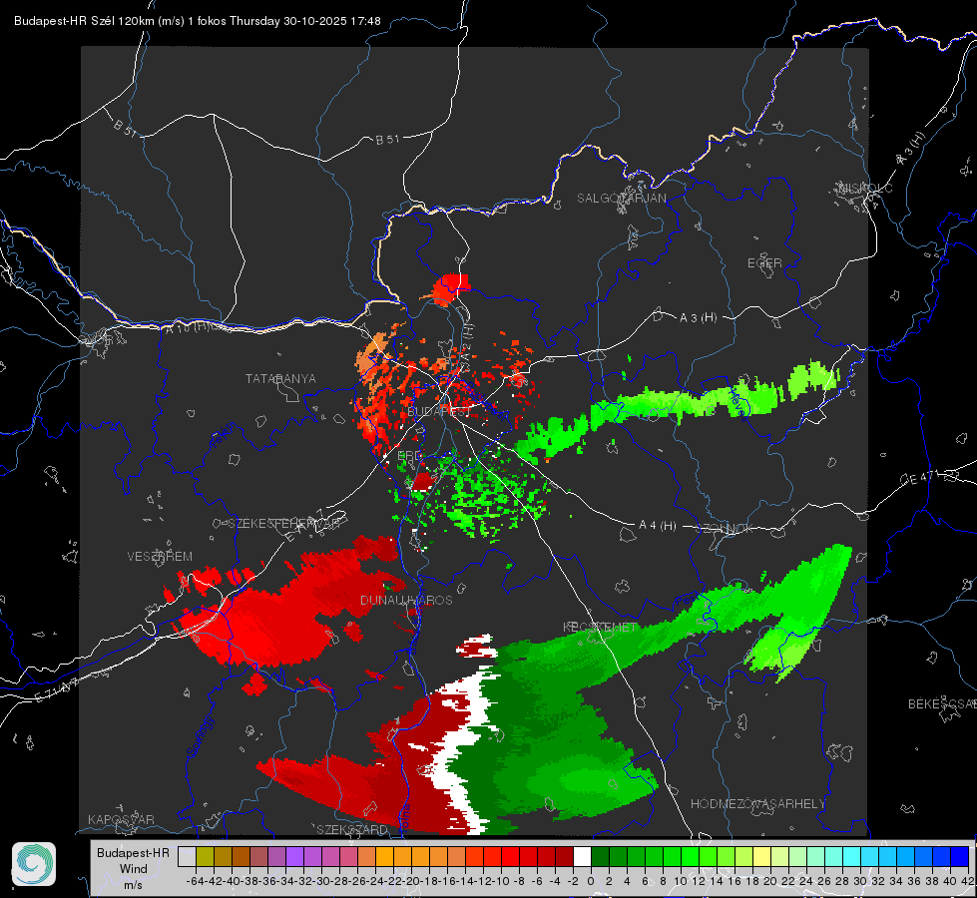This screenshot has height=898, width=977.
Task: Click the swirl logo icon beside the legend
Action: [34, 864]
